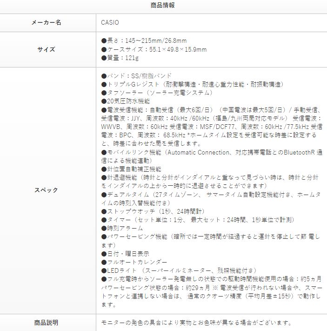Click the スペック row label
Screen dimensions: 327x331
(46, 190)
